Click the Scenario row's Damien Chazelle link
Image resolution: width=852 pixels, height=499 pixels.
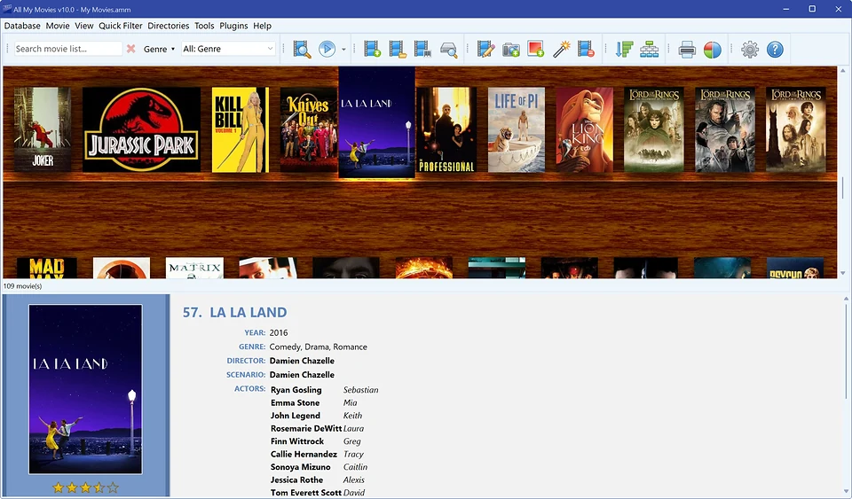pyautogui.click(x=302, y=375)
